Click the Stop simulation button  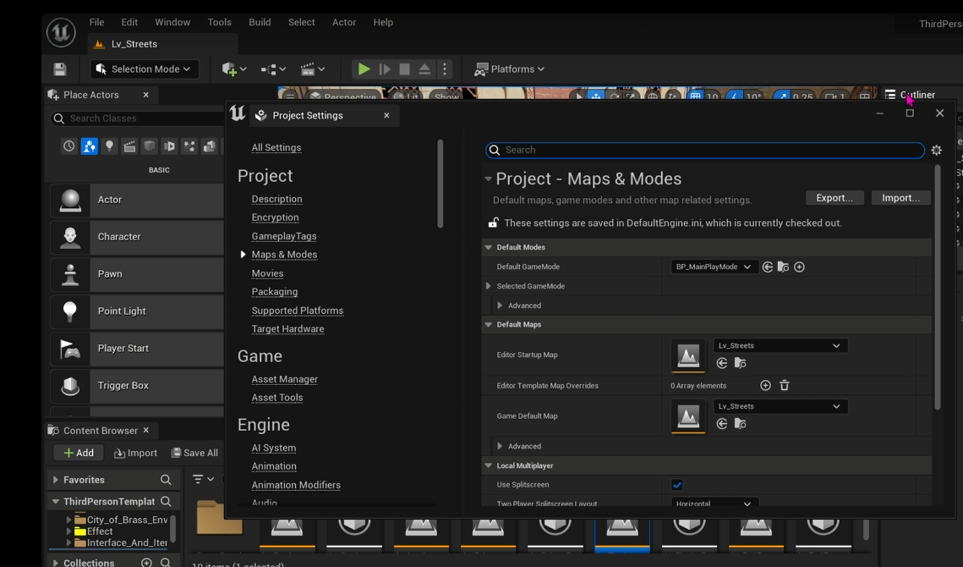pyautogui.click(x=404, y=69)
